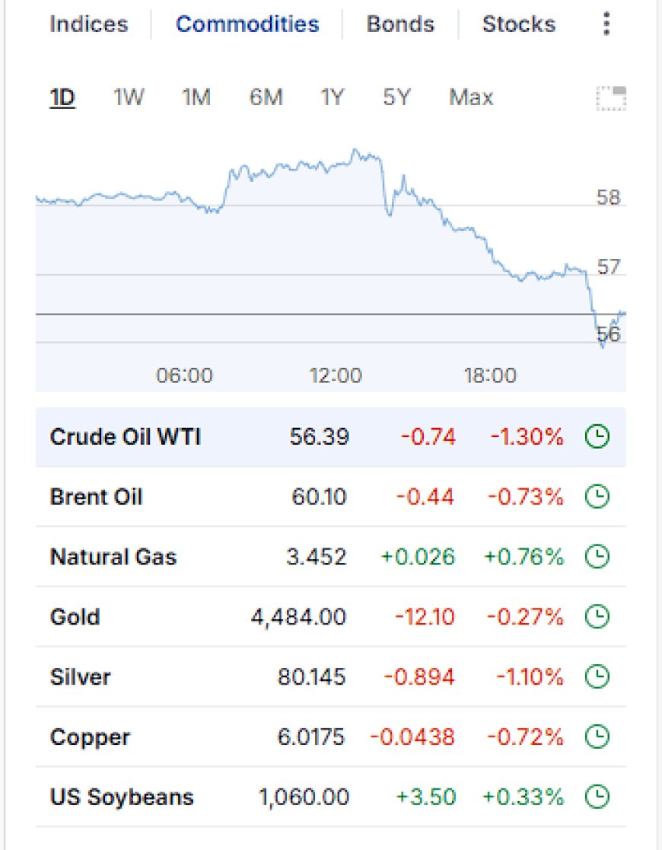Click the clock icon in the Gold row
This screenshot has width=662, height=850.
pyautogui.click(x=597, y=617)
